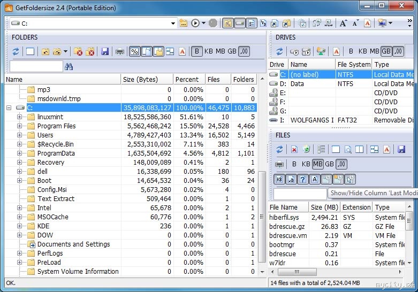Toggle the folder tree panel button in top toolbar
The width and height of the screenshot is (418, 292).
point(228,23)
